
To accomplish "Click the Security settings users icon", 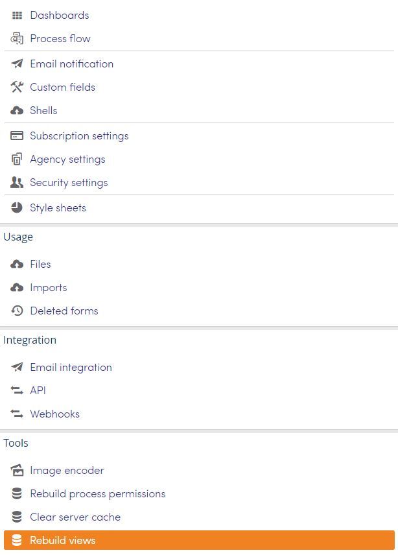I will 17,183.
